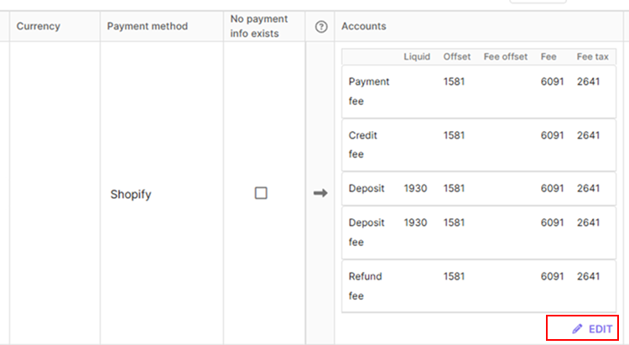The width and height of the screenshot is (629, 345).
Task: Click fee value 6091 in Credit fee row
Action: pos(552,135)
